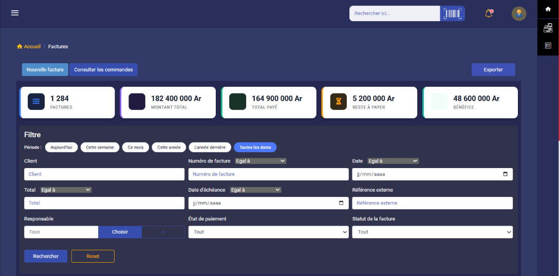Click the hourglass Reste à Payer icon
The width and height of the screenshot is (560, 276).
338,102
